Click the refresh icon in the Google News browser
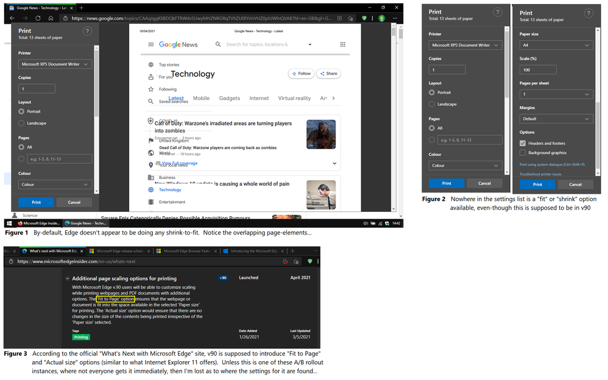 [x=38, y=18]
